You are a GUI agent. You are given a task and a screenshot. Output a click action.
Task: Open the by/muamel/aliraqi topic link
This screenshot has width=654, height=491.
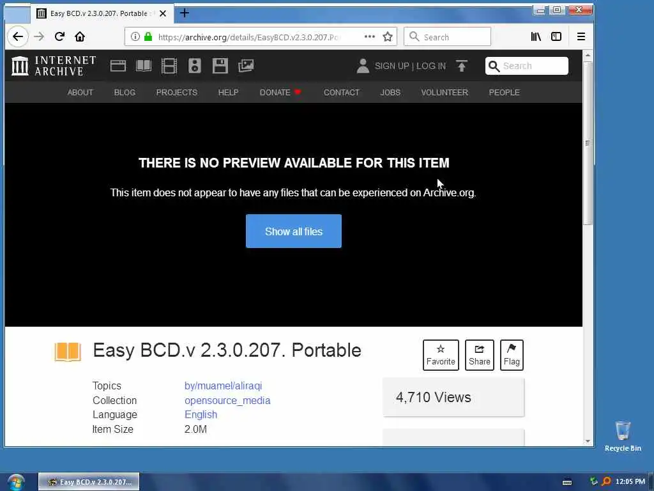[223, 386]
